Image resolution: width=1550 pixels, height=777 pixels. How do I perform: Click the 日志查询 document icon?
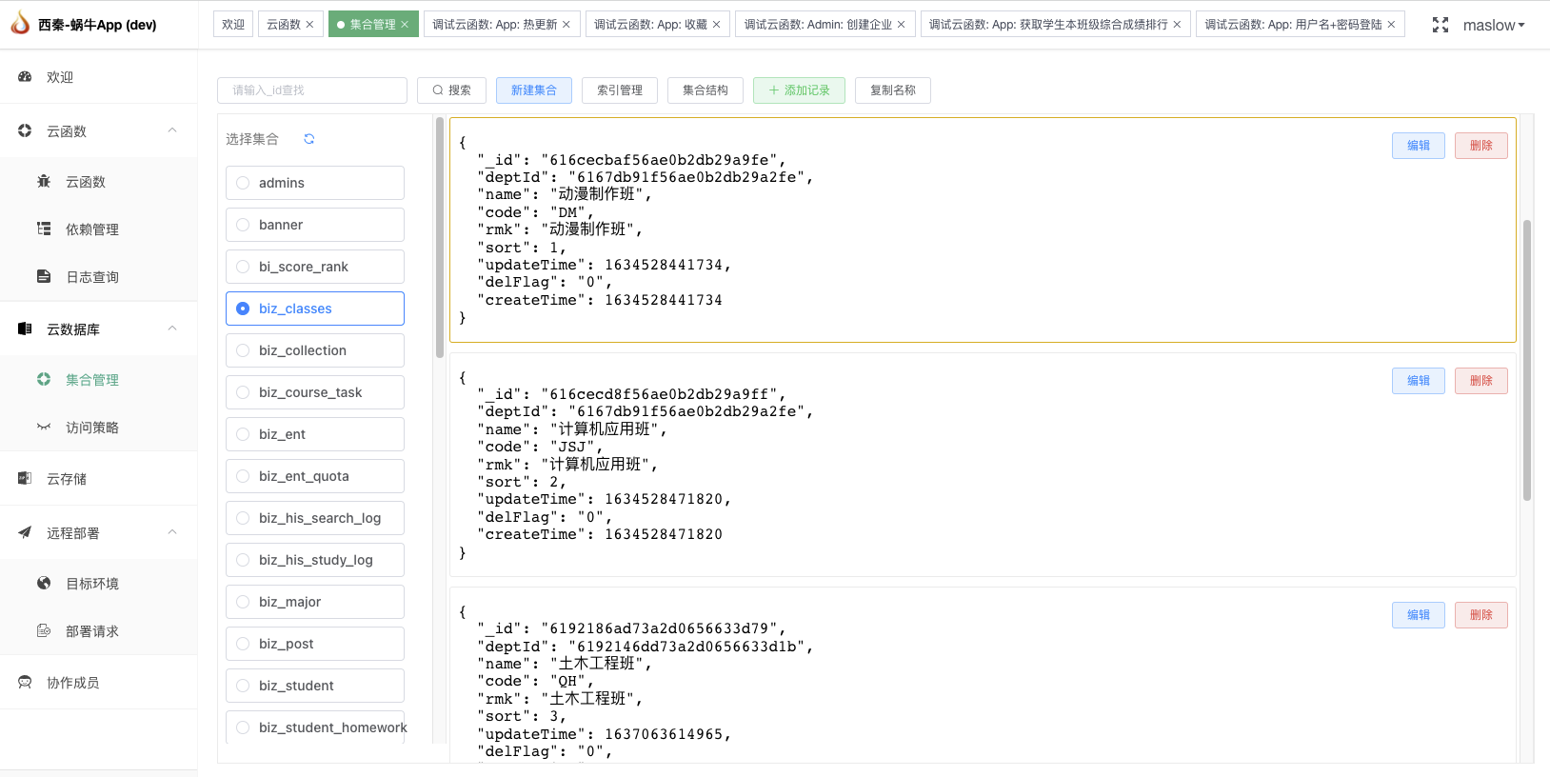[44, 277]
